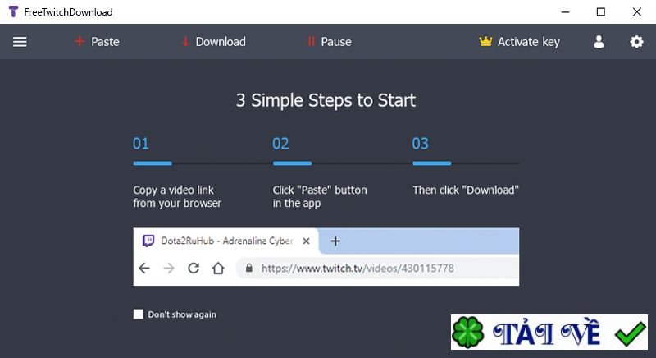Open settings via the gear icon
The width and height of the screenshot is (656, 358).
pos(637,42)
